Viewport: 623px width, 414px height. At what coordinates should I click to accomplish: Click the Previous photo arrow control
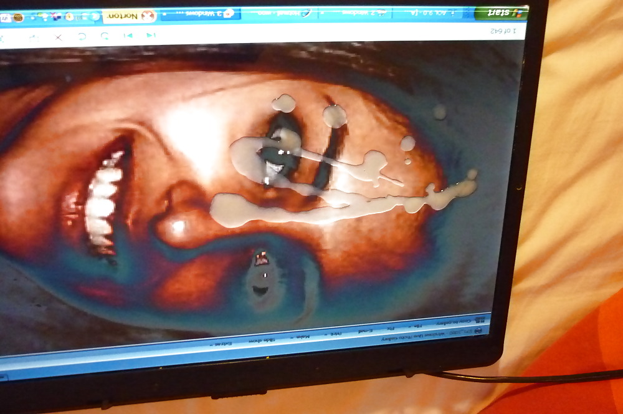(150, 36)
